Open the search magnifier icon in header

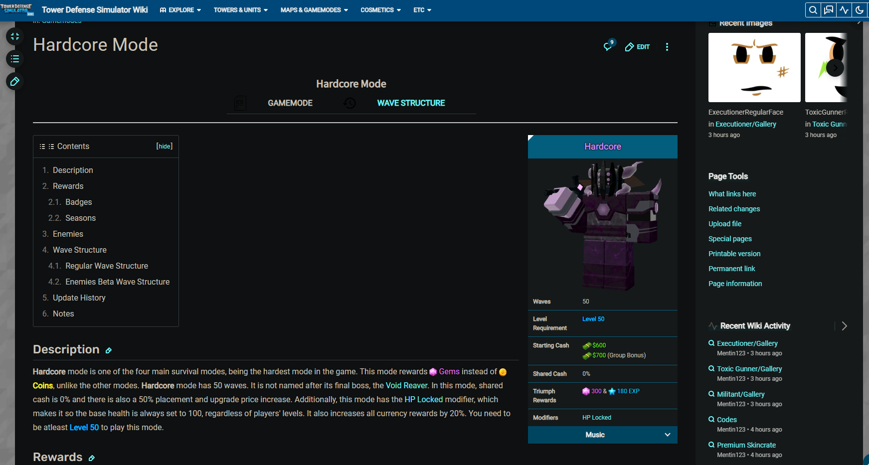(813, 10)
